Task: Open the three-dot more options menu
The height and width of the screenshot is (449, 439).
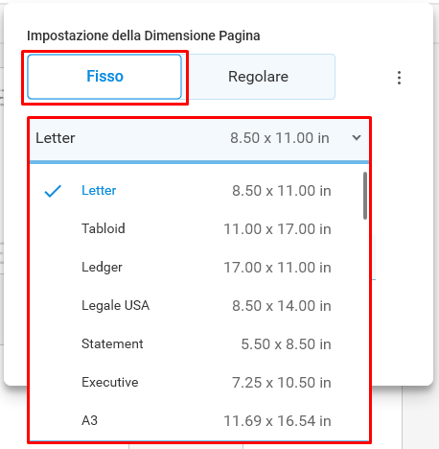Action: pos(399,78)
